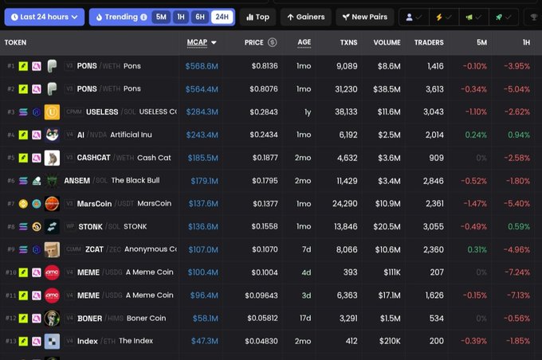The image size is (542, 360).
Task: Open the ANSEM The Black Bull row
Action: (x=271, y=181)
